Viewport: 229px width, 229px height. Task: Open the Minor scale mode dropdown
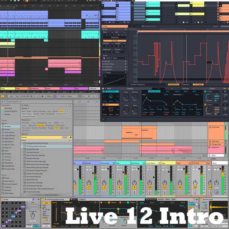(x=119, y=58)
